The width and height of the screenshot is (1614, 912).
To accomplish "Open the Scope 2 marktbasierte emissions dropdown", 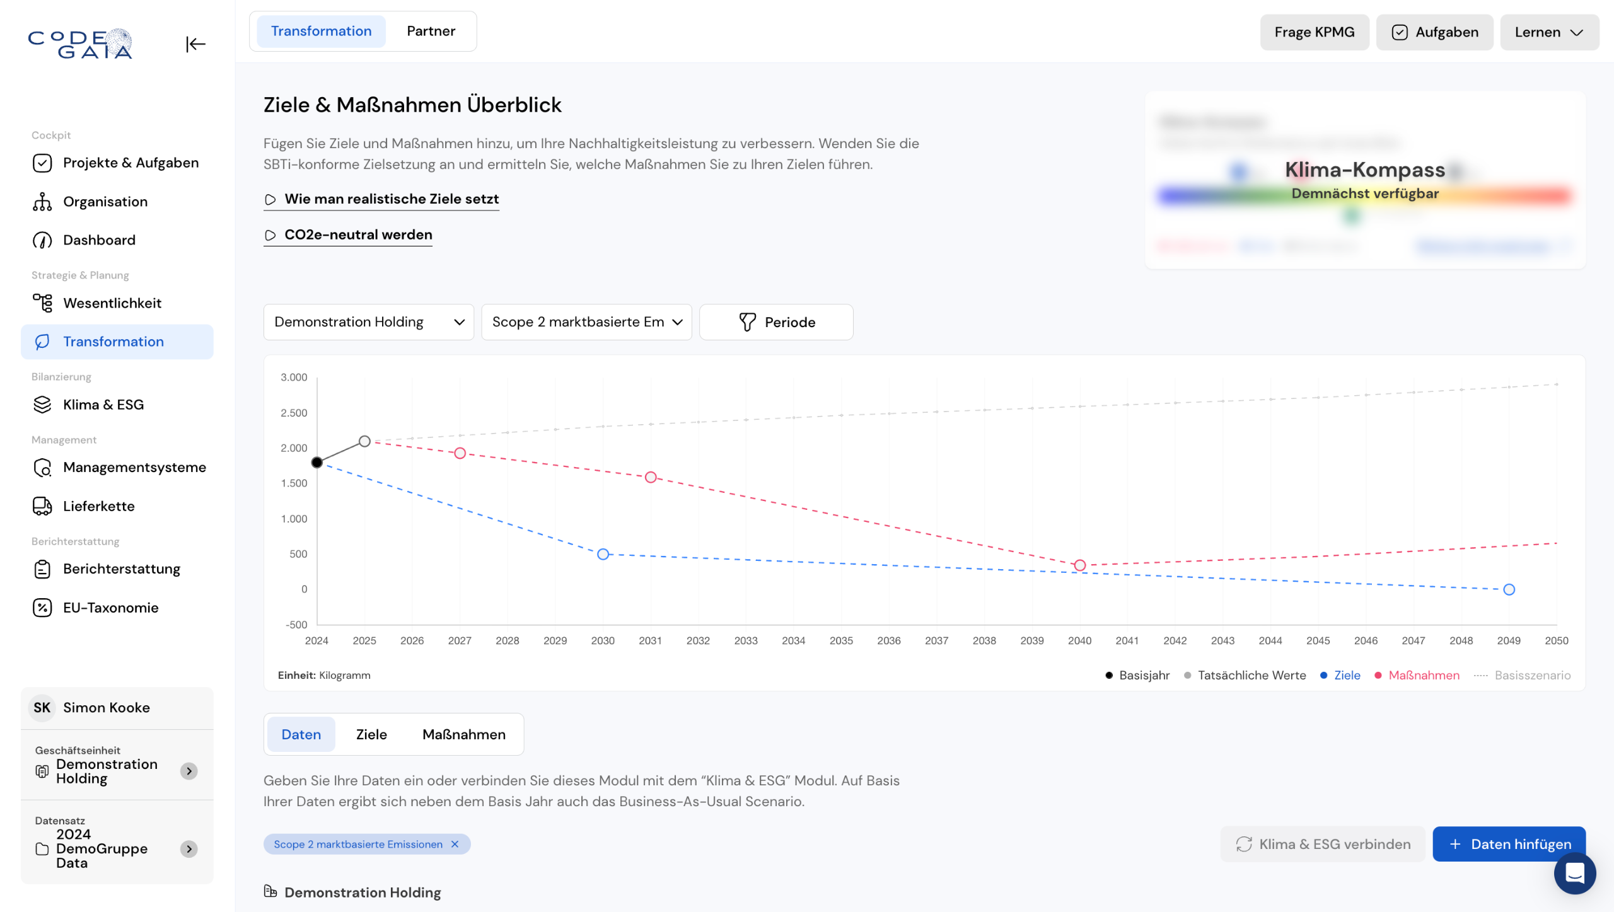I will [586, 322].
